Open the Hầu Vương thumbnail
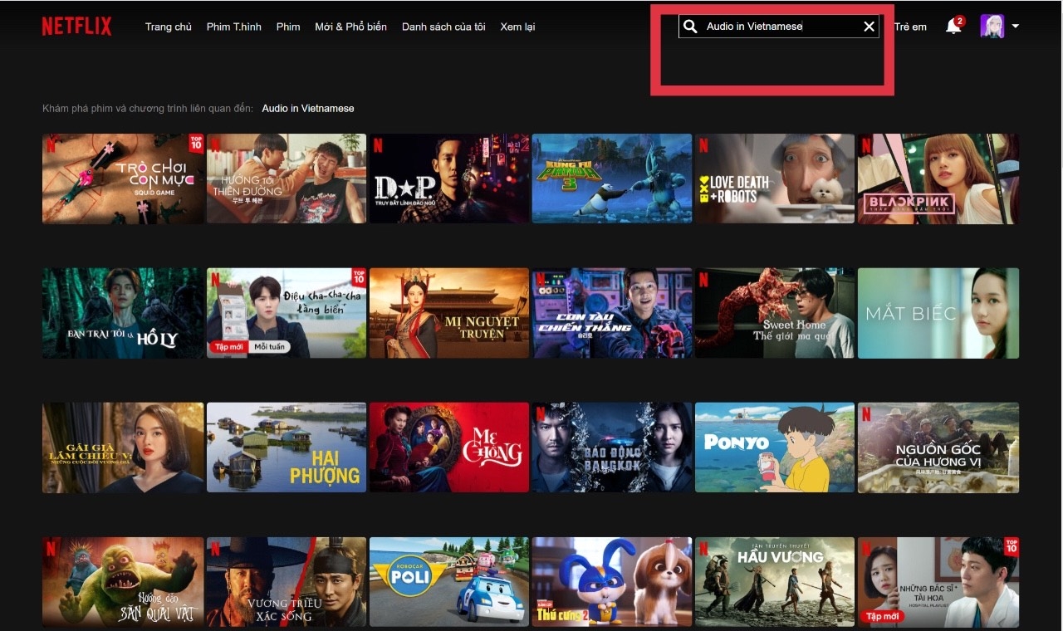The image size is (1063, 631). 775,582
